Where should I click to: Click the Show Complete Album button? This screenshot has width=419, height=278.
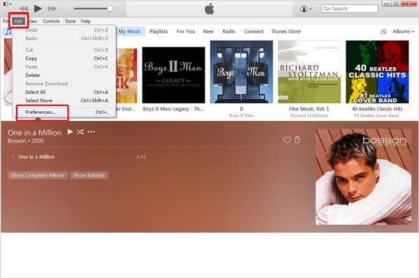[38, 175]
